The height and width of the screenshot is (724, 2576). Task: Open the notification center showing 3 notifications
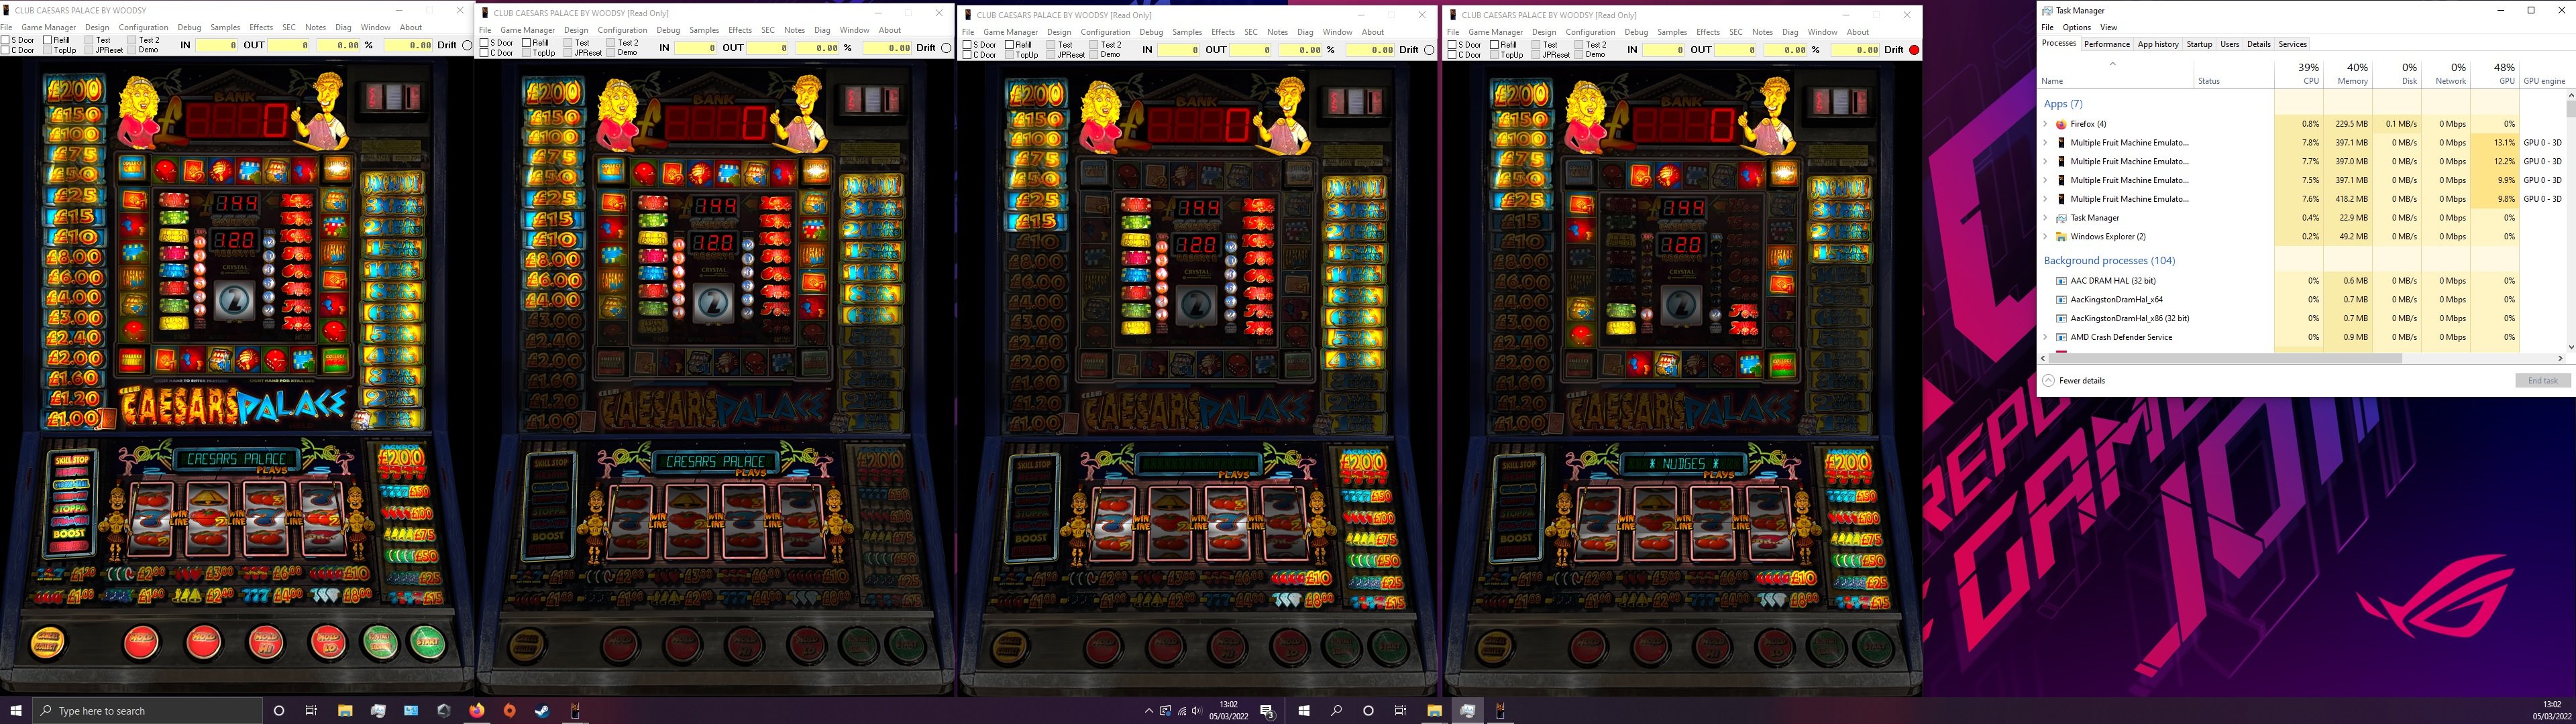[1267, 711]
